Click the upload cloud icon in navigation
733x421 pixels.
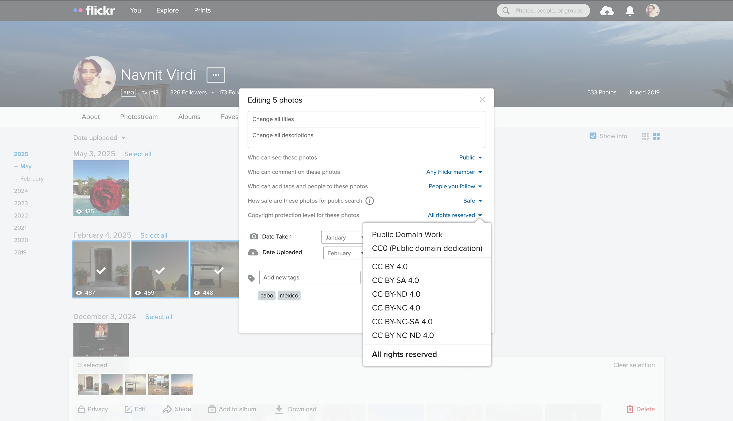pyautogui.click(x=607, y=10)
